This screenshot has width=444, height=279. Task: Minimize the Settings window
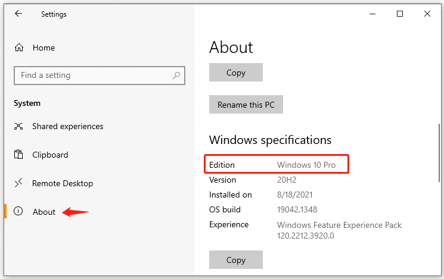click(x=372, y=14)
